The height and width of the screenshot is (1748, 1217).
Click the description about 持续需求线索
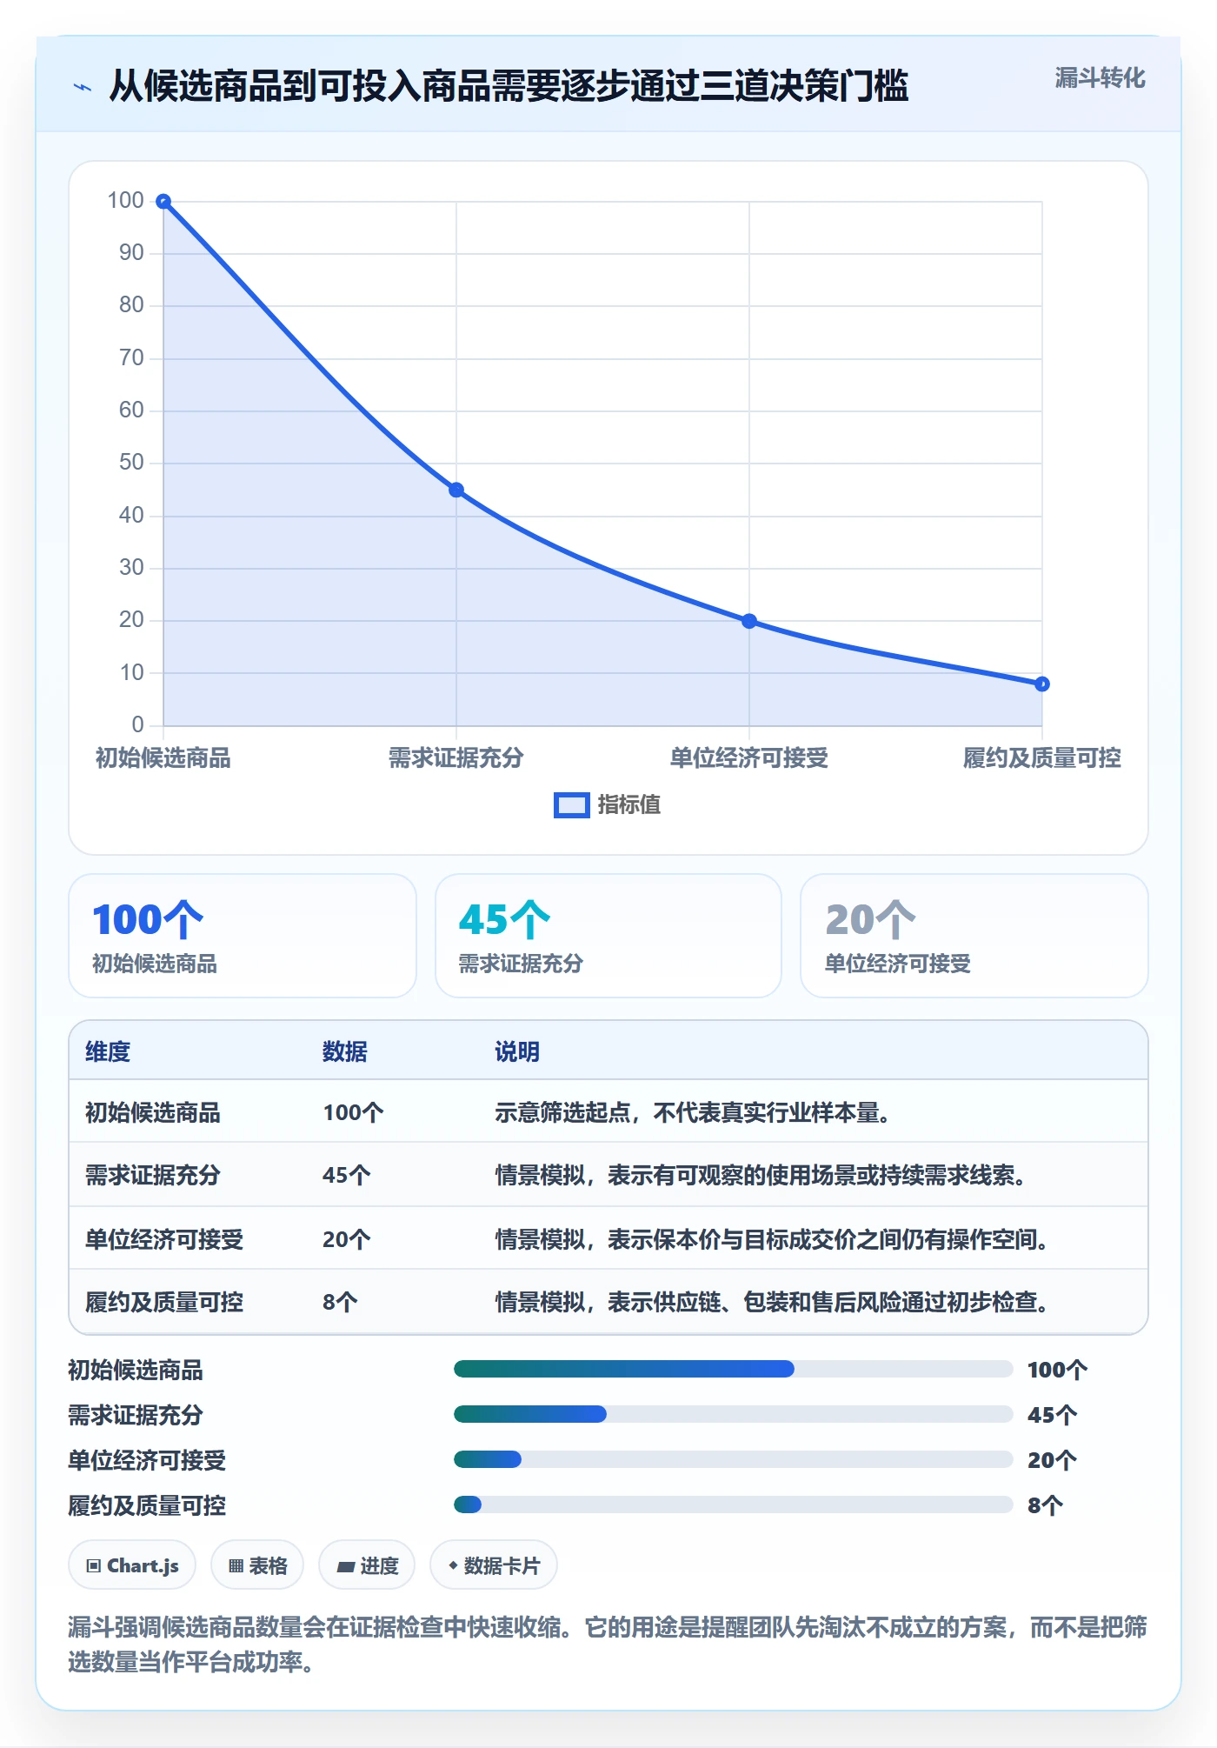point(762,1176)
